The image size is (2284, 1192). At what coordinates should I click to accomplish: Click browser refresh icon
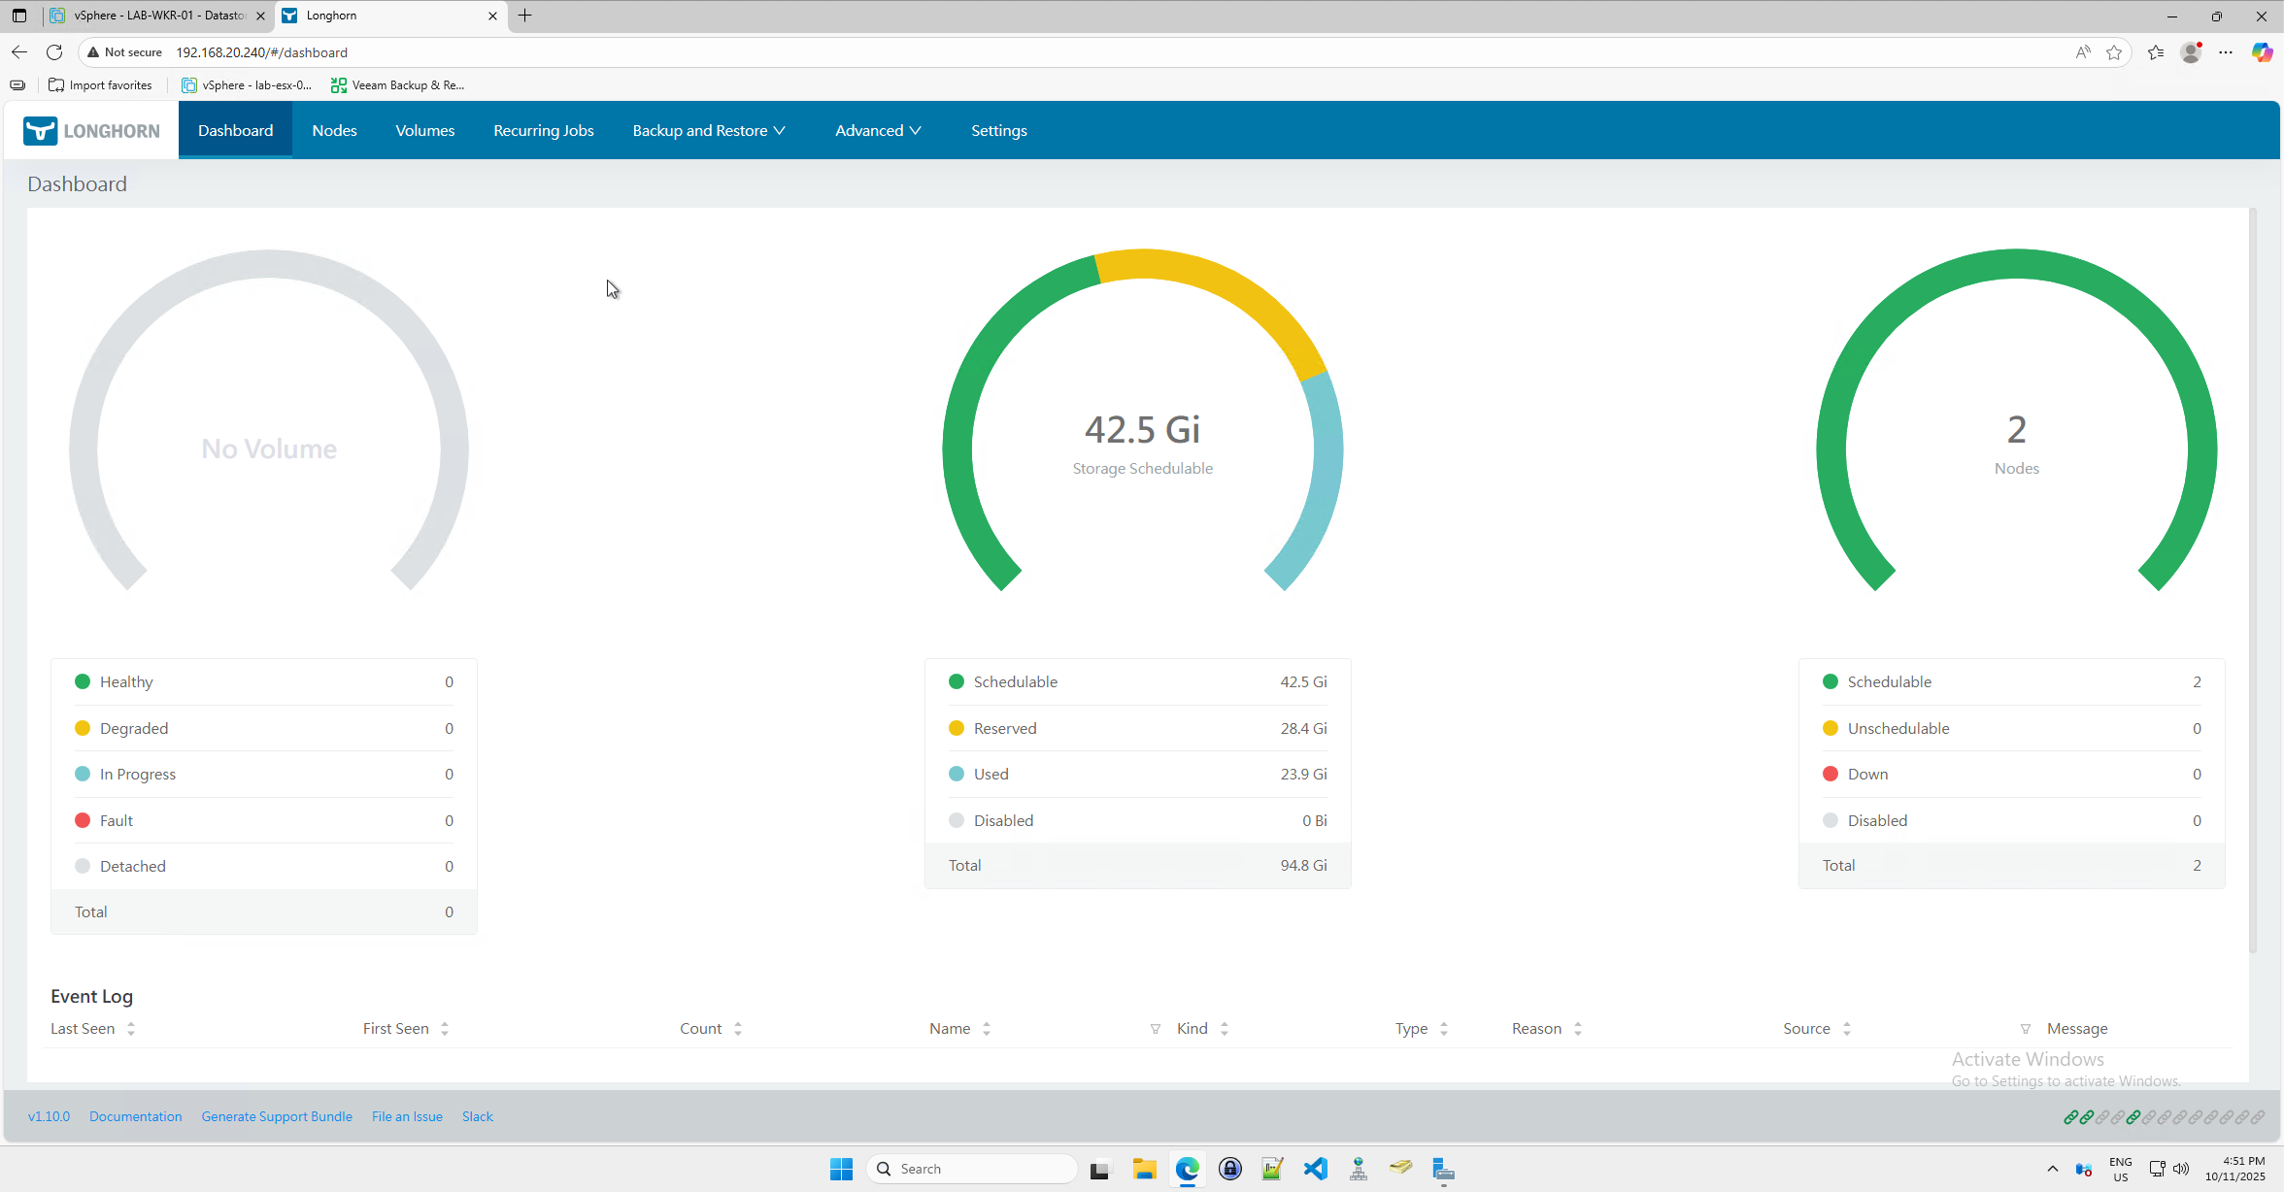pos(54,52)
